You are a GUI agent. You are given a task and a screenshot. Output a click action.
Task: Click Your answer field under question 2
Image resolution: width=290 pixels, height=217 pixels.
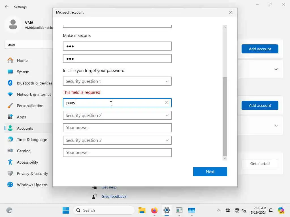click(117, 128)
